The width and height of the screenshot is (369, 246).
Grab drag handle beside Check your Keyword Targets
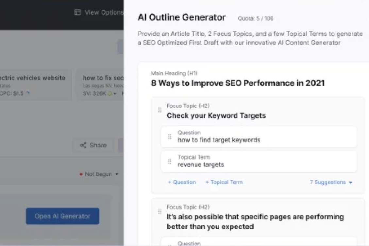(160, 110)
